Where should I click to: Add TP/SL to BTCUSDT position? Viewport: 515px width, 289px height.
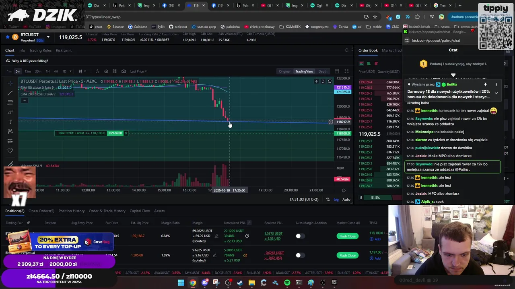(375, 239)
